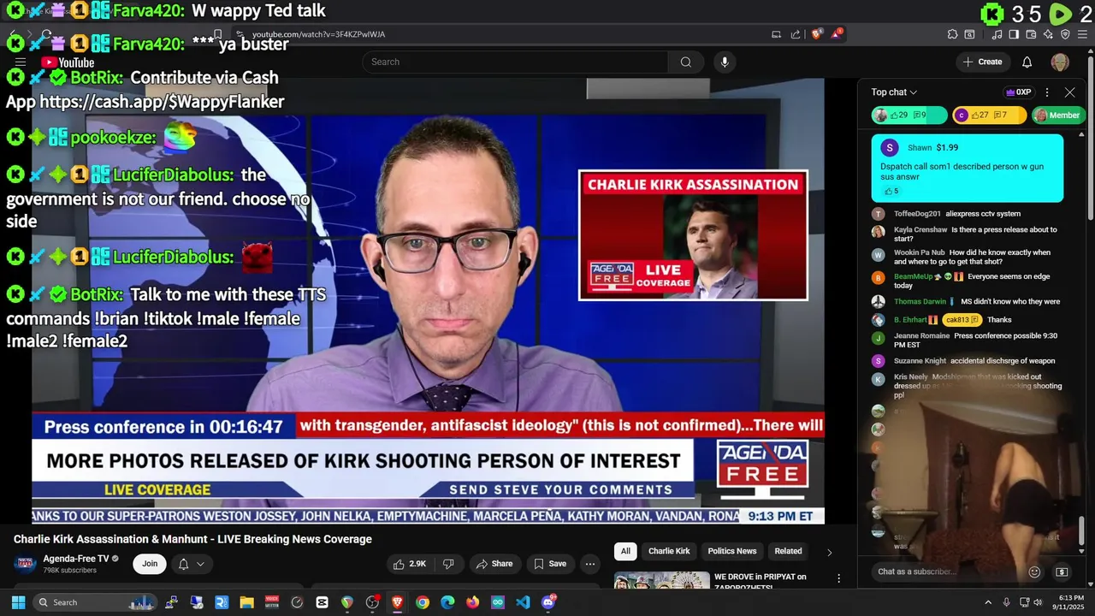The height and width of the screenshot is (616, 1095).
Task: Like the video with 2.9K likes
Action: point(409,564)
